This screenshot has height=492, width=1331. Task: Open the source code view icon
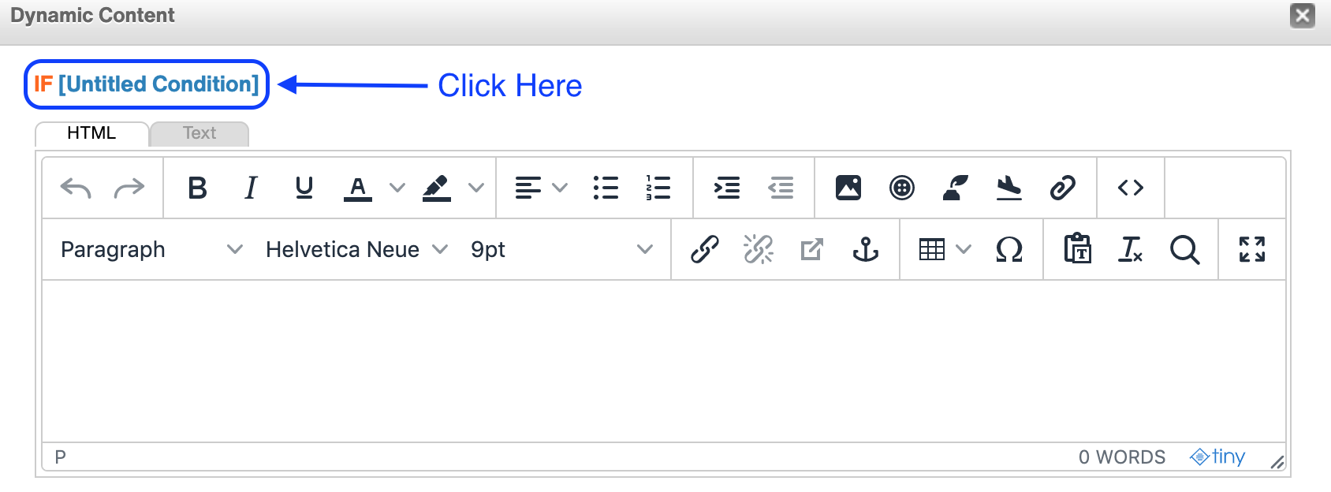1131,188
